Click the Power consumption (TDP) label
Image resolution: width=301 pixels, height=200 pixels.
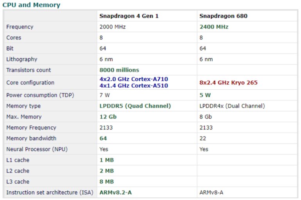[x=40, y=95]
